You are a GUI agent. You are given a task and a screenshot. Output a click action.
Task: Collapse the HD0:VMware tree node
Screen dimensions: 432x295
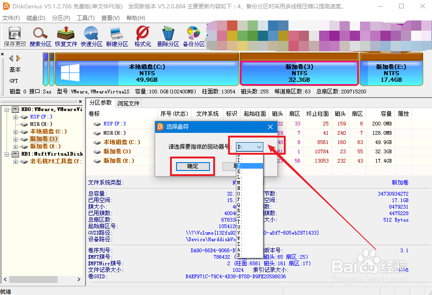7,110
